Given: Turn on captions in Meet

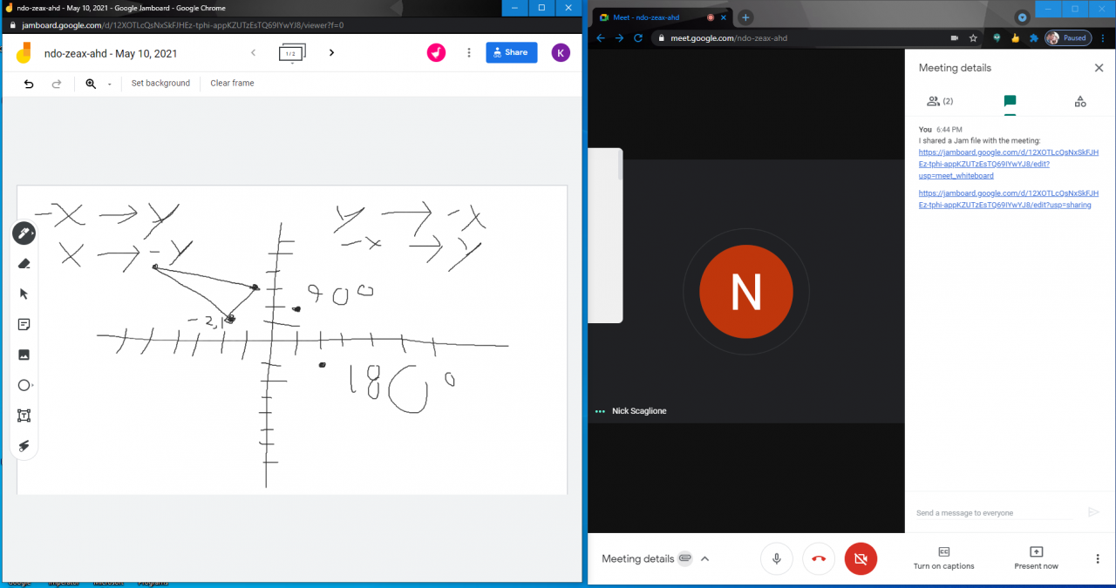Looking at the screenshot, I should coord(943,558).
